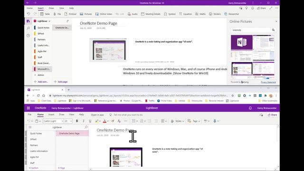The height and width of the screenshot is (171, 304).
Task: Reload the browser page
Action: (x=38, y=95)
